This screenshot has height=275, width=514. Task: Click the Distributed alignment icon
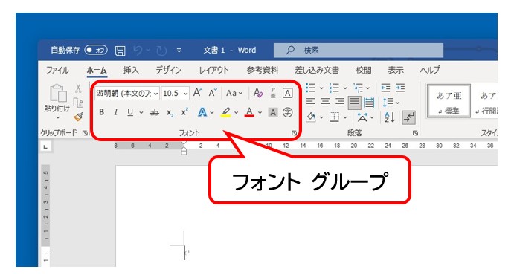point(370,103)
